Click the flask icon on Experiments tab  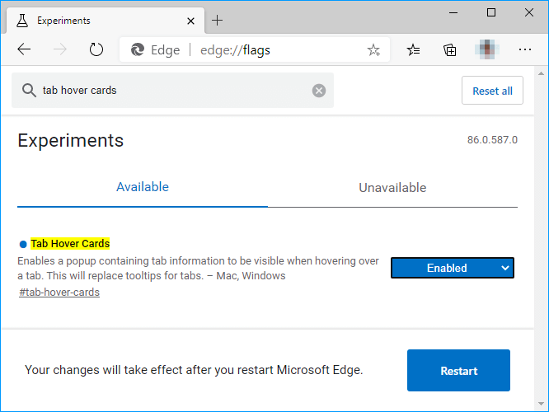click(x=22, y=21)
